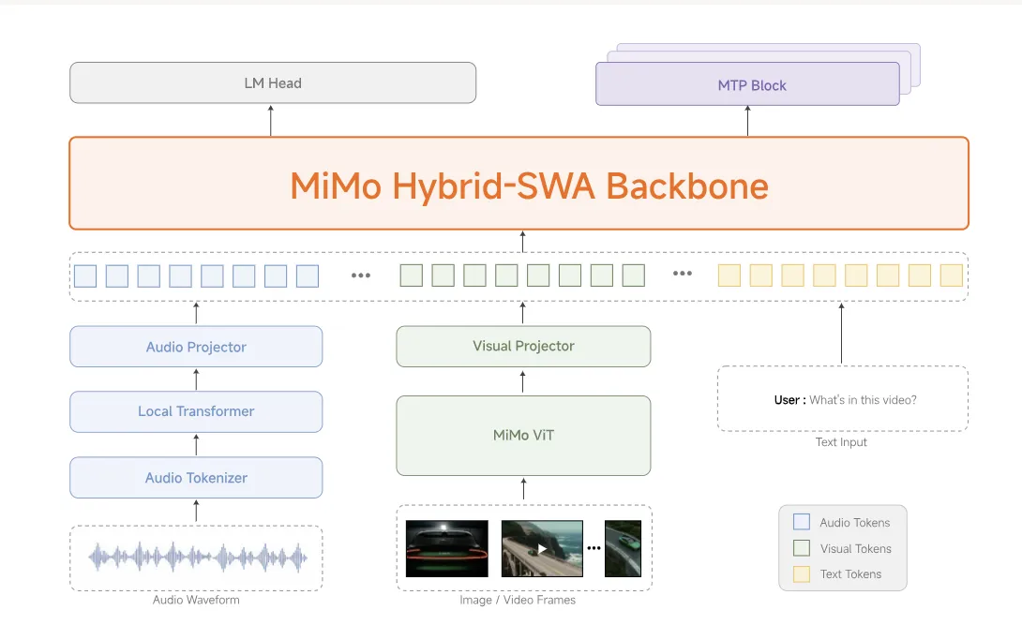
Task: Click the Audio Tokenizer box
Action: pyautogui.click(x=196, y=478)
